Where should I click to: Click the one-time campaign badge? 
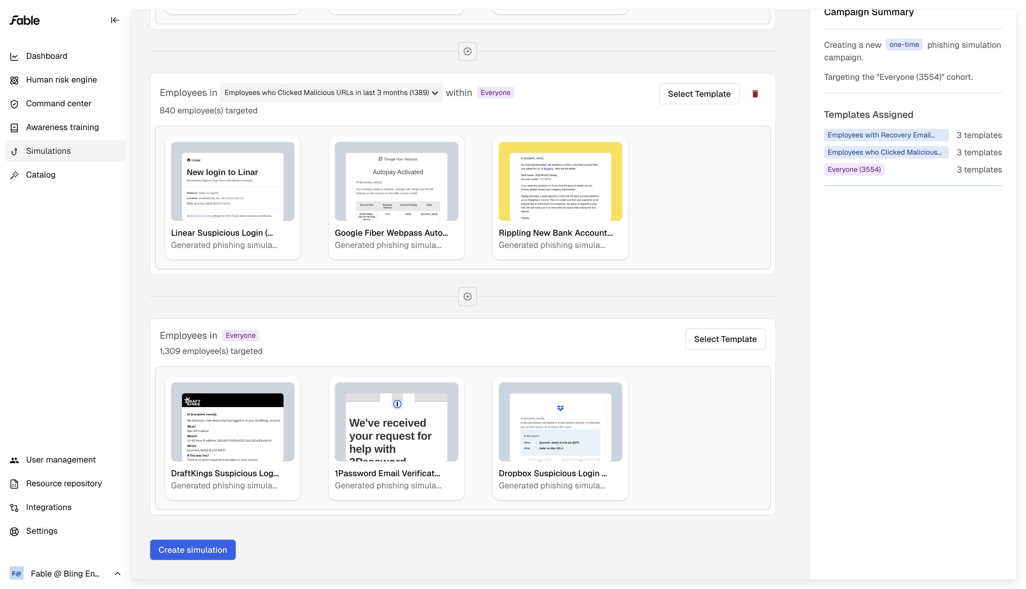pos(904,45)
